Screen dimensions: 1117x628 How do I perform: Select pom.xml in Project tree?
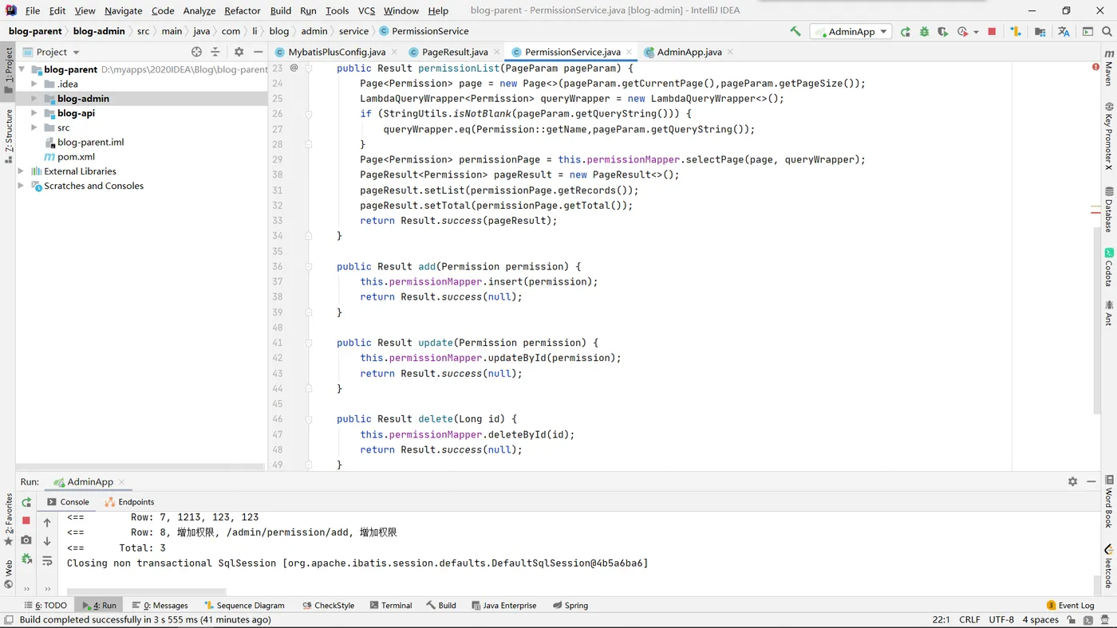76,157
